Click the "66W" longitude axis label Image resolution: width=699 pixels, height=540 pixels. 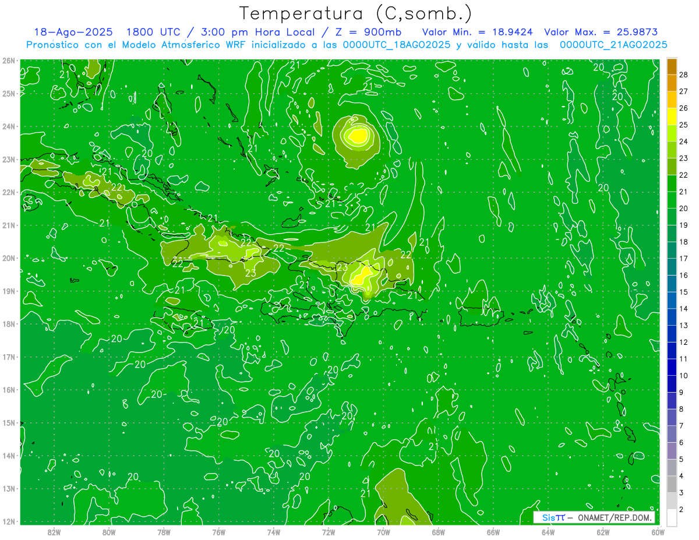493,532
